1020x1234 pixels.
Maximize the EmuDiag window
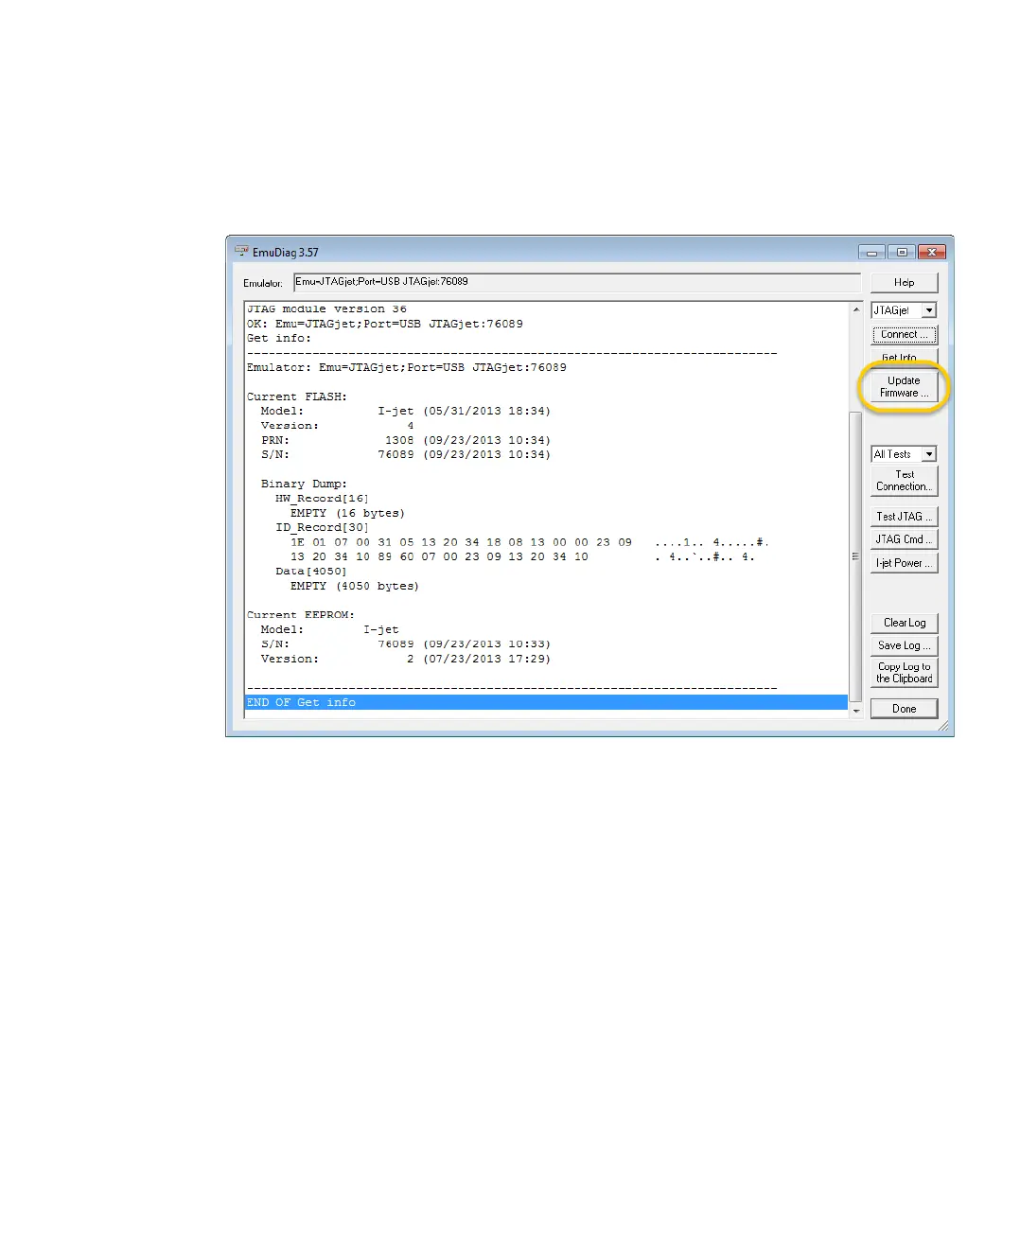902,252
